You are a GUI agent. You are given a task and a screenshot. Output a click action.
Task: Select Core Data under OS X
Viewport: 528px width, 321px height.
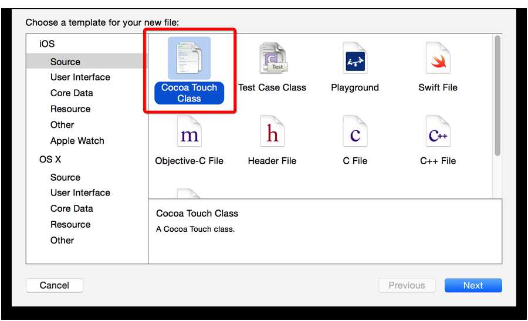click(x=72, y=208)
